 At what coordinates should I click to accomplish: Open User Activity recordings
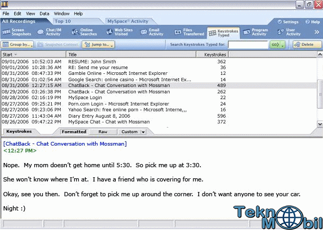[x=289, y=32]
